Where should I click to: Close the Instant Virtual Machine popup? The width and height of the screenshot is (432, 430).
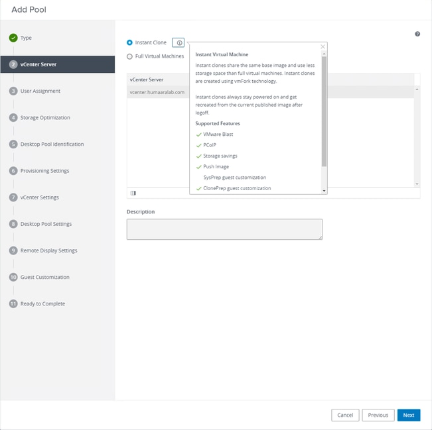[323, 47]
